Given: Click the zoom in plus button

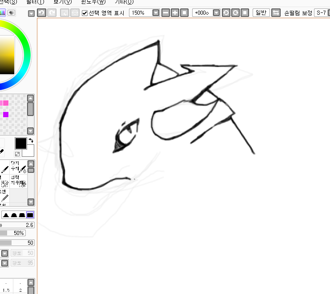Looking at the screenshot, I should point(175,13).
